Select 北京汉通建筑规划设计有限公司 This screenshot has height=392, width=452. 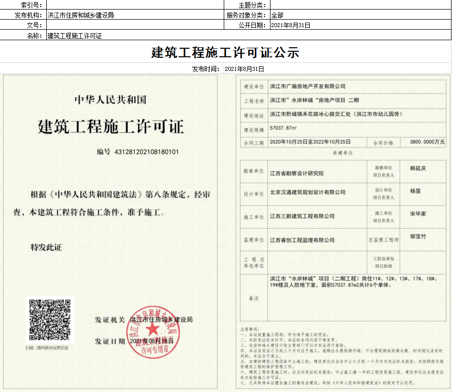pos(308,192)
